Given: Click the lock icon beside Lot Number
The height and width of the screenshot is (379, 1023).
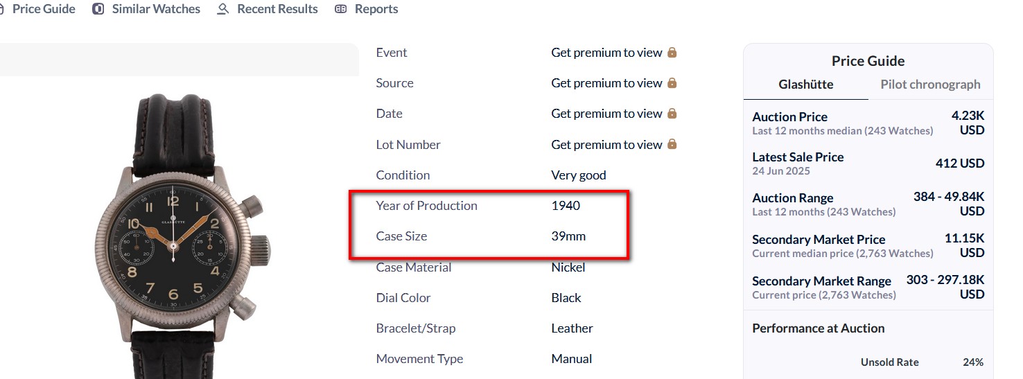Looking at the screenshot, I should coord(672,145).
